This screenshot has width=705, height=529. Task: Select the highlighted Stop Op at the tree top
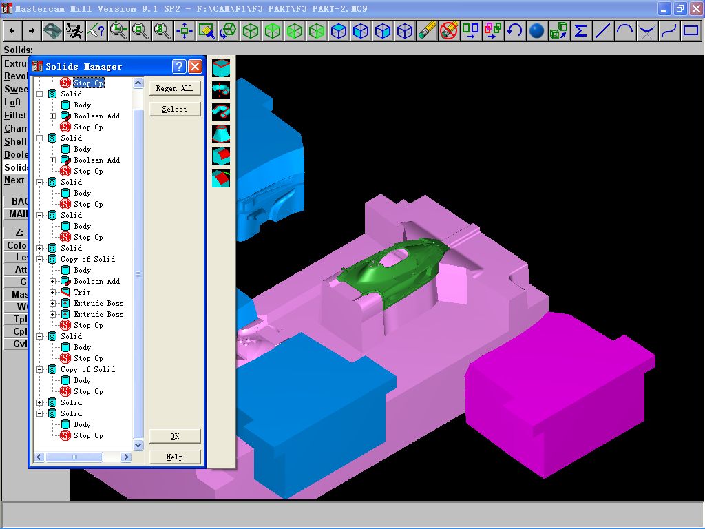(89, 83)
